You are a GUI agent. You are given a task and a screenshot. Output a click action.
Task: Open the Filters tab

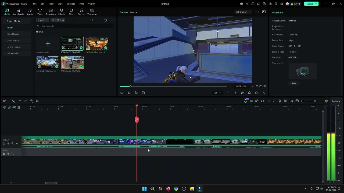[71, 12]
